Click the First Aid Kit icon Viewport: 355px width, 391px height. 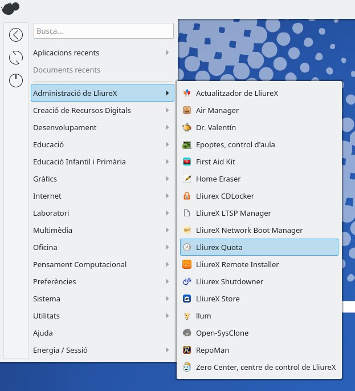pos(186,162)
